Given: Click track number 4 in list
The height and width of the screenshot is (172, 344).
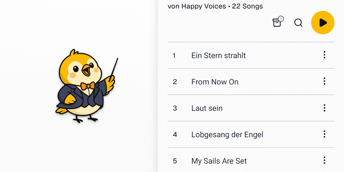Looking at the screenshot, I should point(175,134).
